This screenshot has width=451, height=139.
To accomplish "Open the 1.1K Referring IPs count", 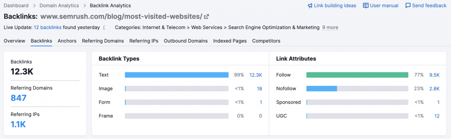I will point(18,124).
